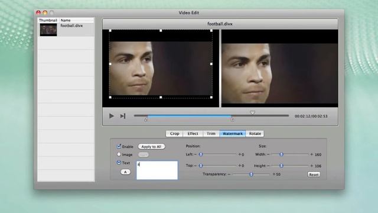Click the Apply to All button
This screenshot has width=378, height=213.
tap(151, 147)
